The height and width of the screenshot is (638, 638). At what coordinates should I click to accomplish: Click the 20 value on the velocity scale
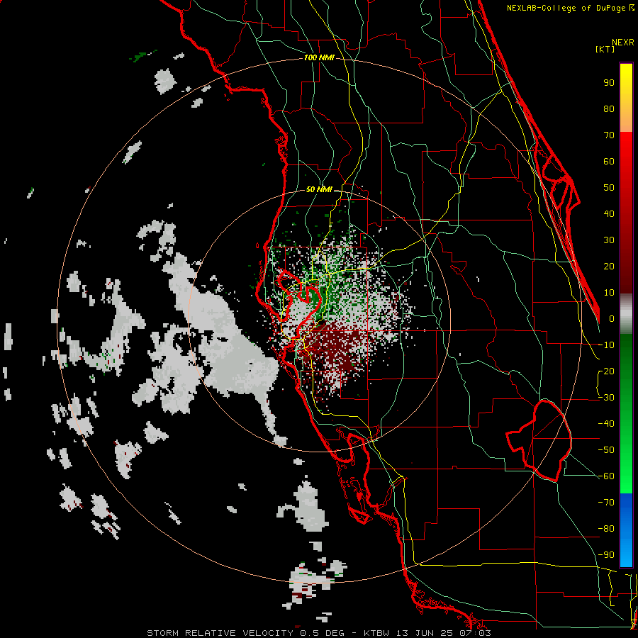(x=609, y=266)
